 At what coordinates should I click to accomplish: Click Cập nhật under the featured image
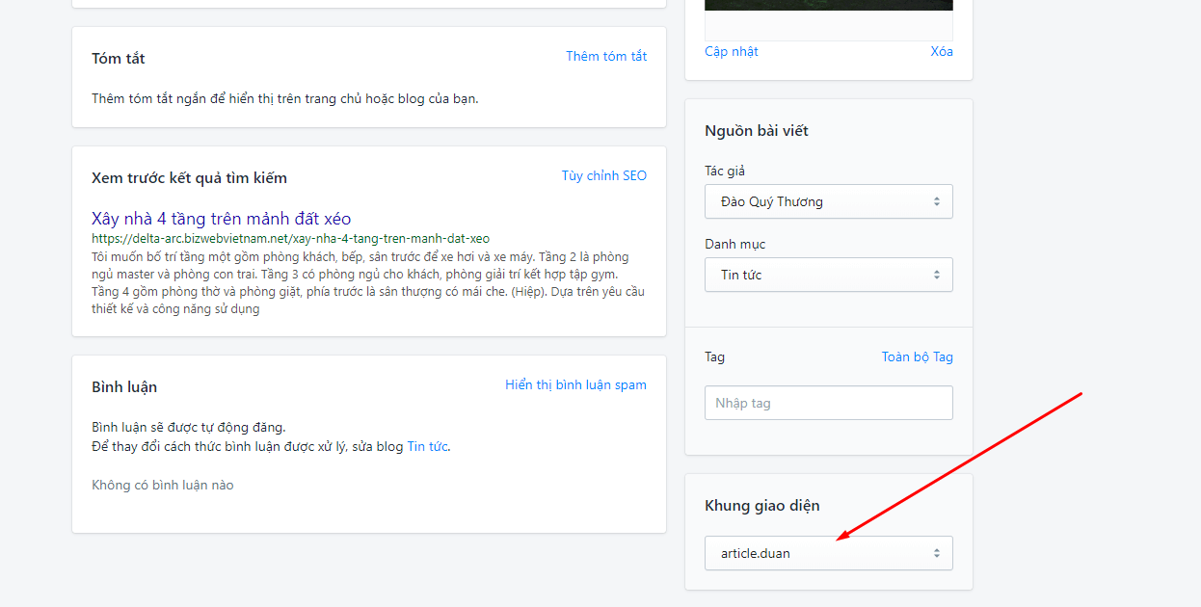tap(732, 51)
